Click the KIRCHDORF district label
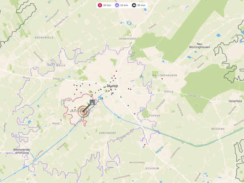 108,133
